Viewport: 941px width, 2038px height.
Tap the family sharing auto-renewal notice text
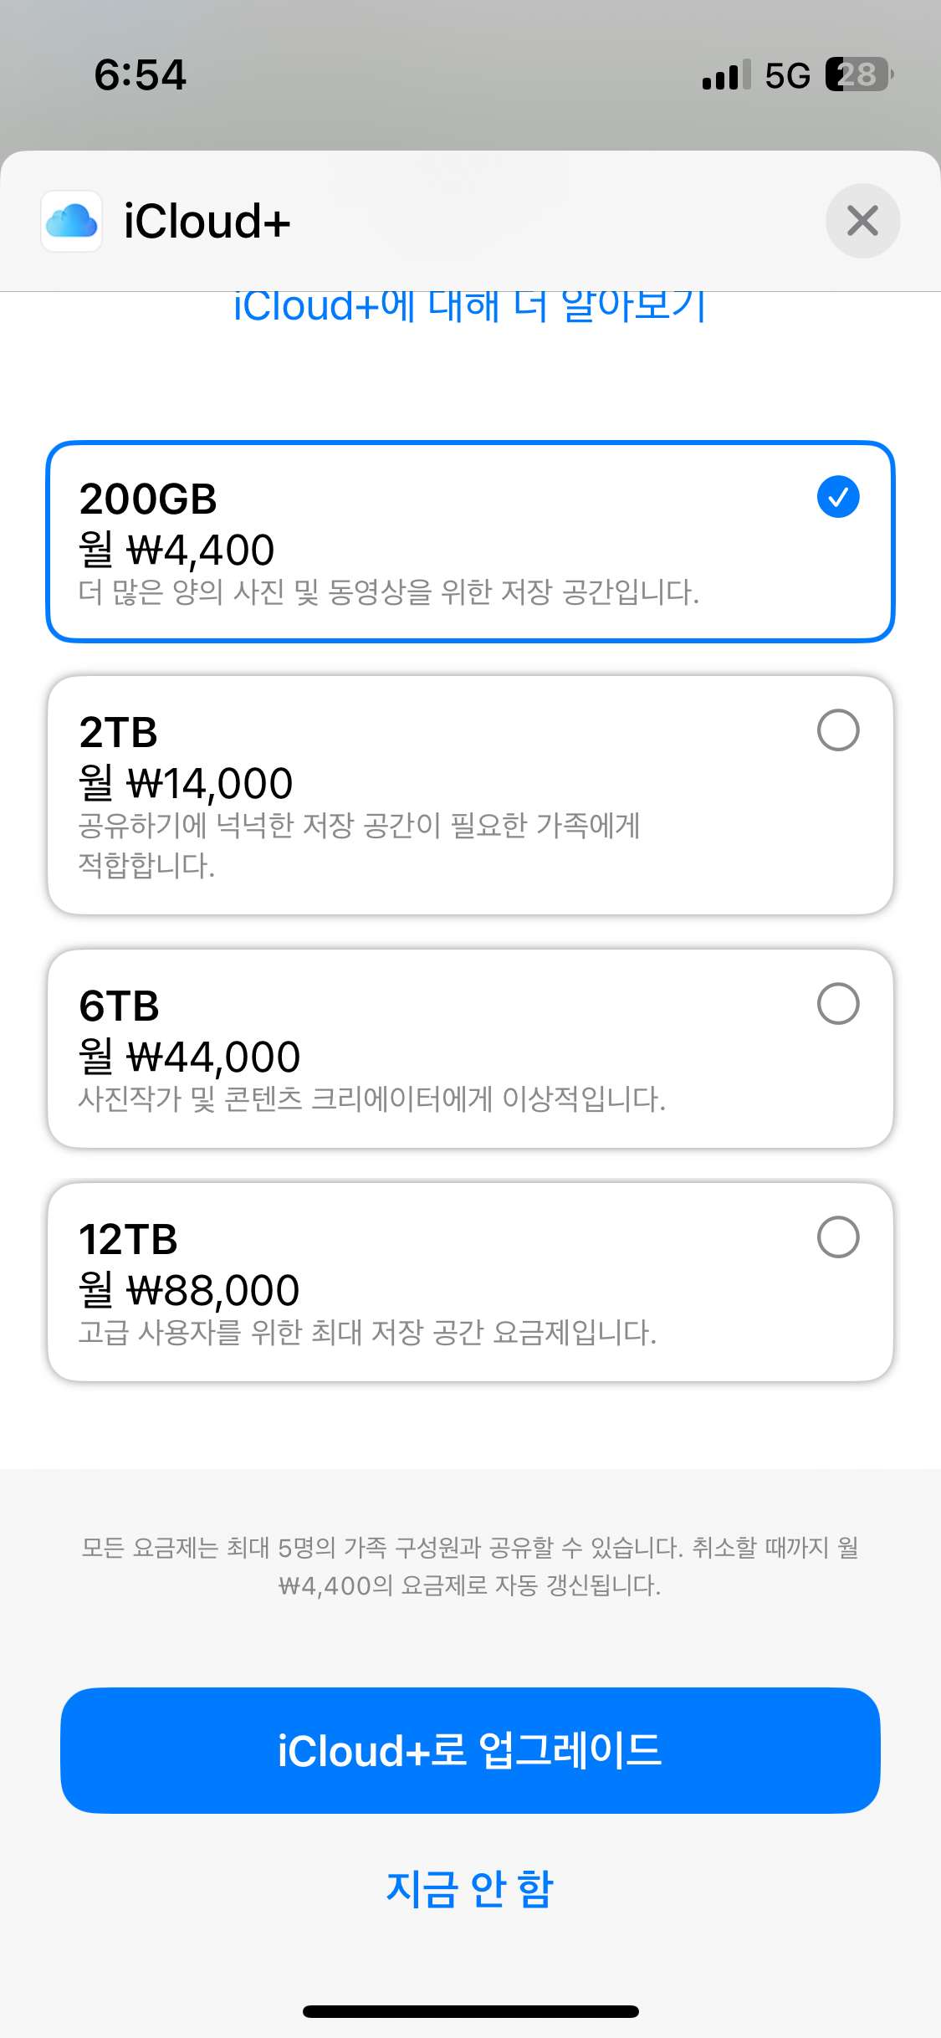pos(469,1566)
